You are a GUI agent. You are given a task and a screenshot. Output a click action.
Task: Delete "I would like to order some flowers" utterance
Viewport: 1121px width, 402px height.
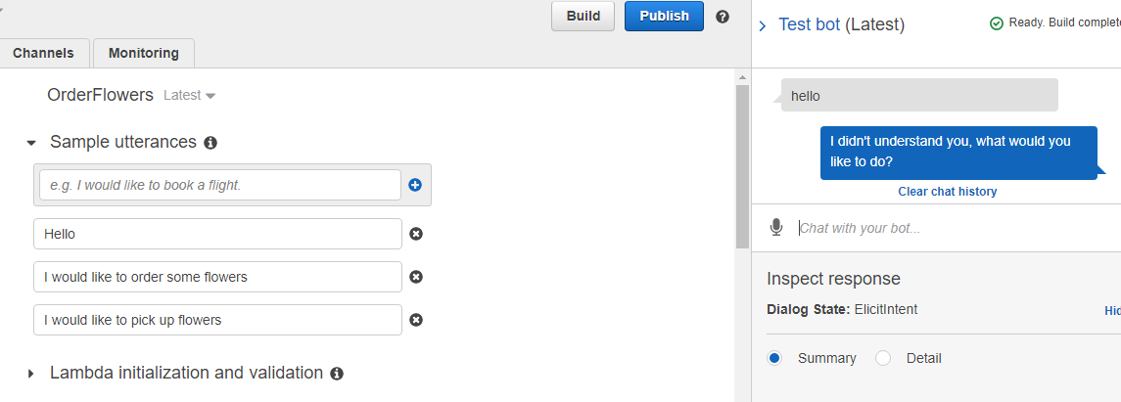415,277
